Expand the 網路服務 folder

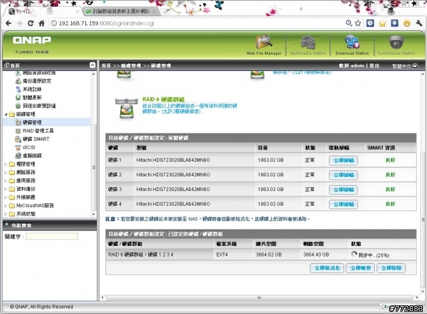[x=6, y=172]
